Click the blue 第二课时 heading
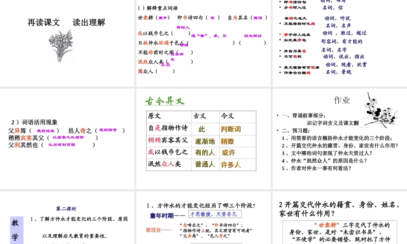This screenshot has width=407, height=244. [x=66, y=209]
